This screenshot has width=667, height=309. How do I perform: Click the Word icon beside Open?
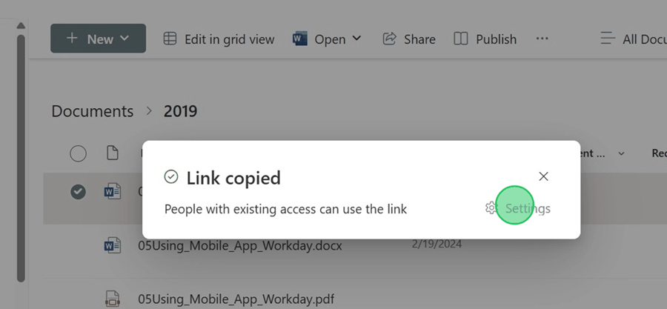click(300, 39)
